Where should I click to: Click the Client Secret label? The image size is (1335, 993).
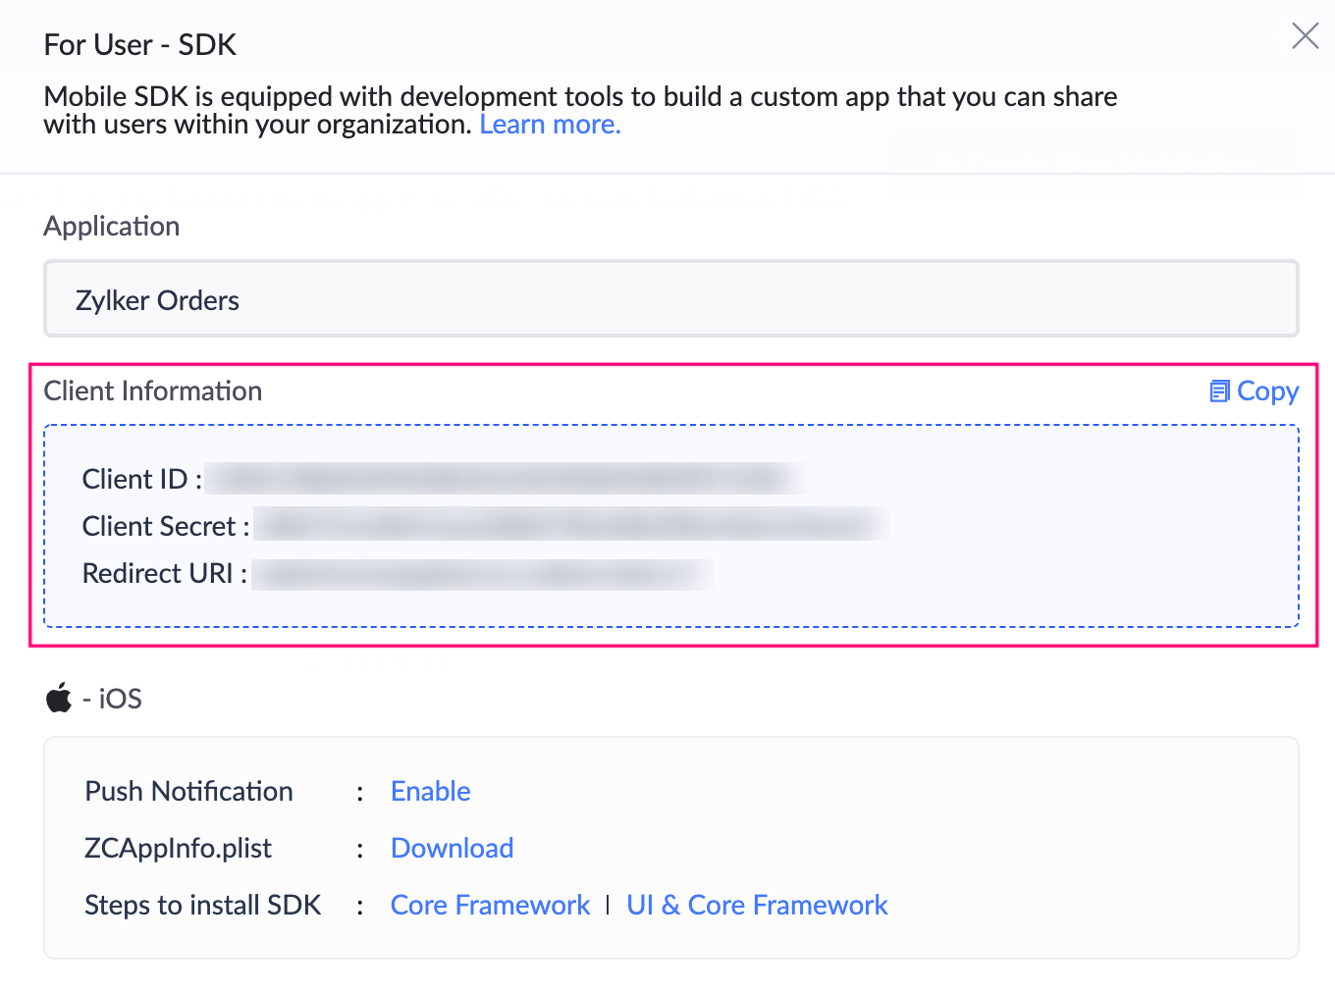(x=166, y=526)
